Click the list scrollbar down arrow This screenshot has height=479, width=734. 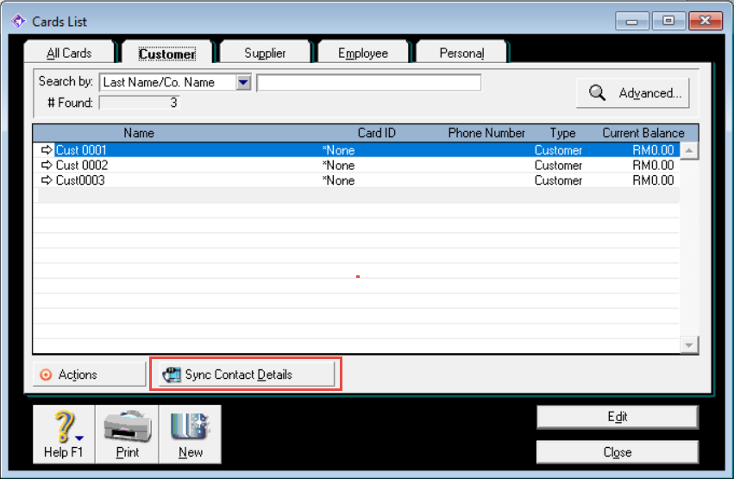point(689,345)
